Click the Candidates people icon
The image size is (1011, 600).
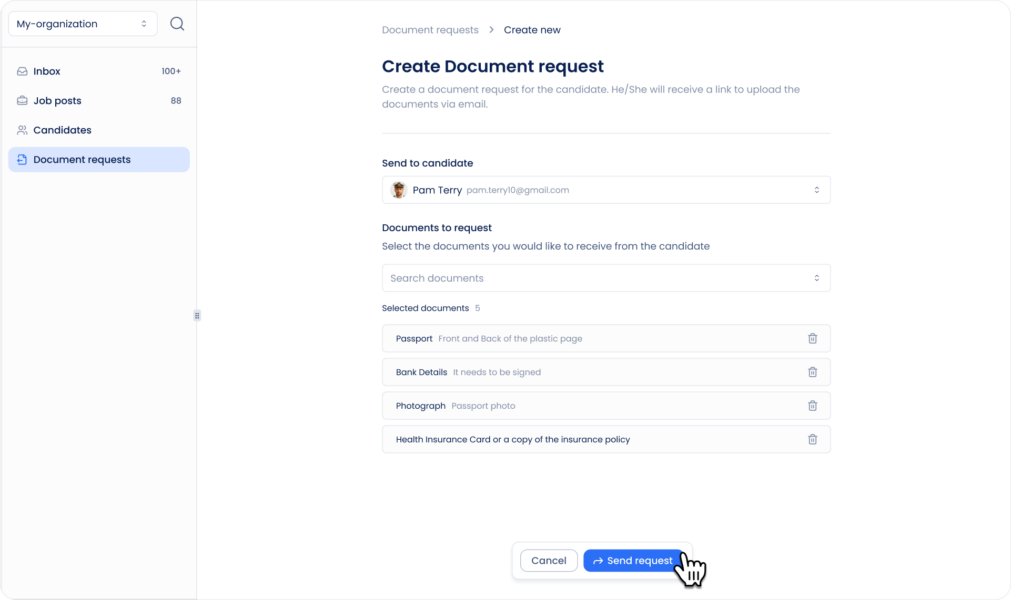(22, 130)
